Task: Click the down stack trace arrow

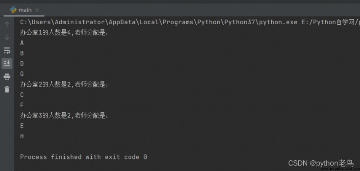Action: click(7, 37)
